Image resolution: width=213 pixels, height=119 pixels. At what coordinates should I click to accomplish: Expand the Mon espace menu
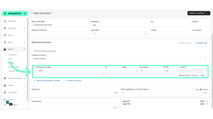coord(24,28)
